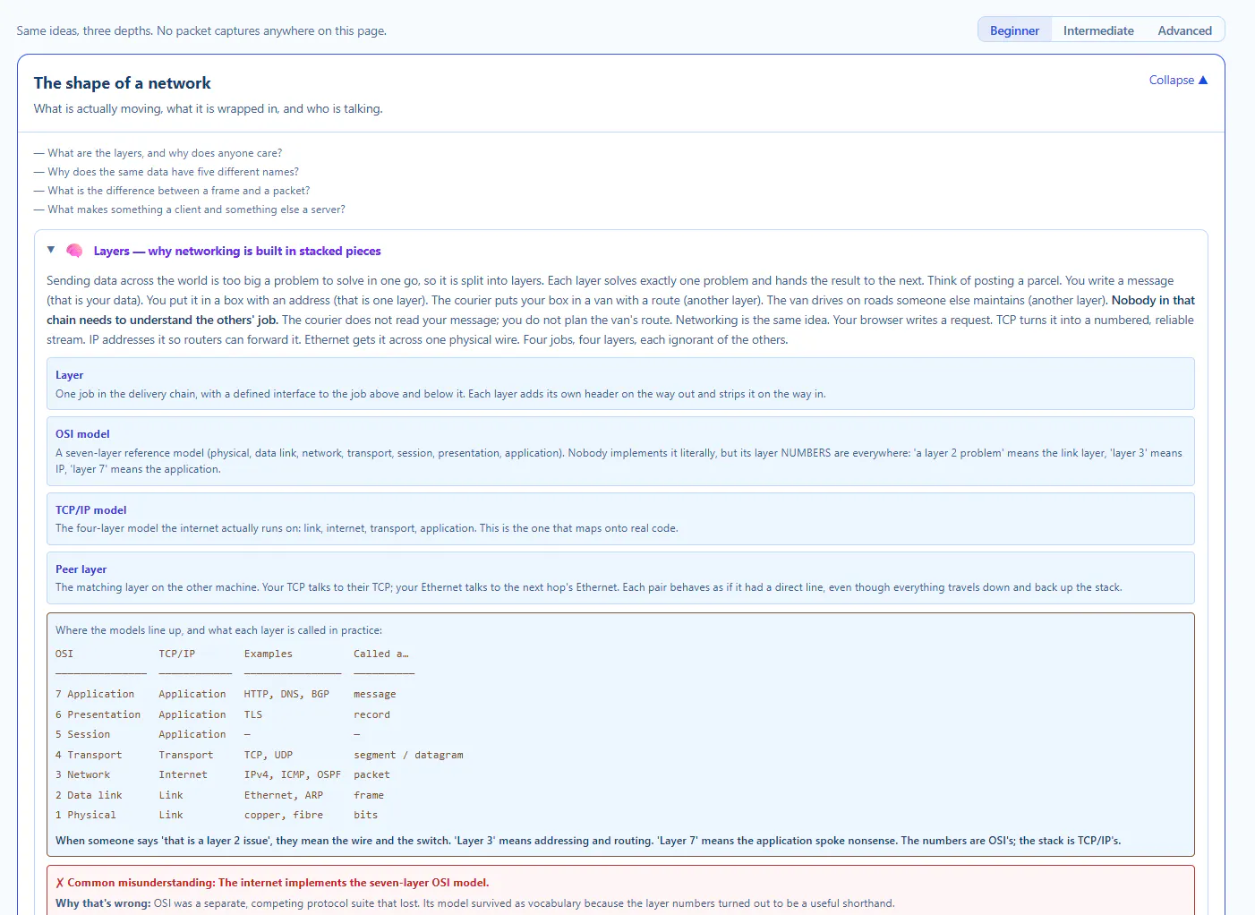1255x915 pixels.
Task: Open 'What makes something a client' question
Action: [x=196, y=210]
